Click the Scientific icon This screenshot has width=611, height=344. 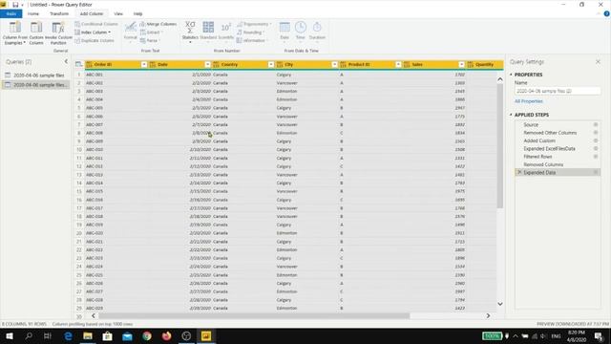pos(226,28)
